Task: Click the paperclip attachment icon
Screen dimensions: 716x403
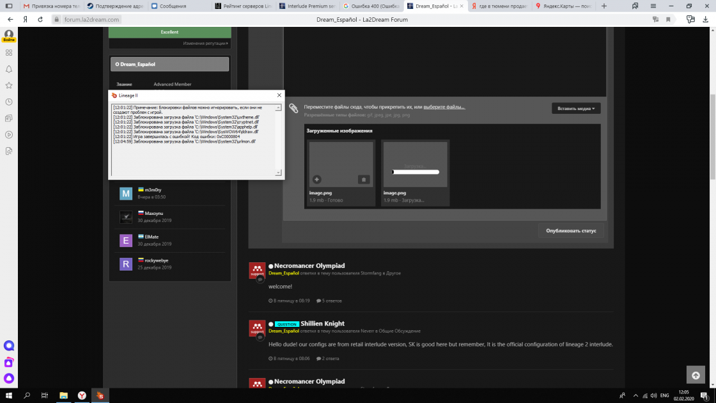Action: click(293, 109)
